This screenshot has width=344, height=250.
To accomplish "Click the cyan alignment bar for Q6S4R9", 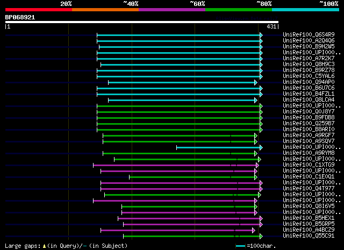I will coord(178,35).
